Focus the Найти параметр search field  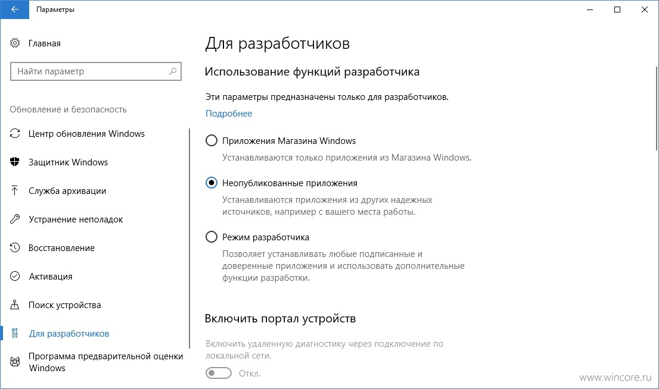(96, 71)
